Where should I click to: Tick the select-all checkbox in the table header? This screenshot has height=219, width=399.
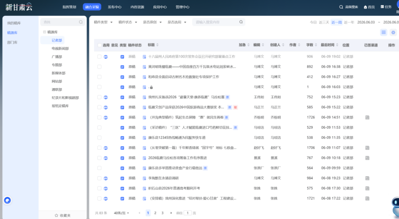(x=100, y=45)
